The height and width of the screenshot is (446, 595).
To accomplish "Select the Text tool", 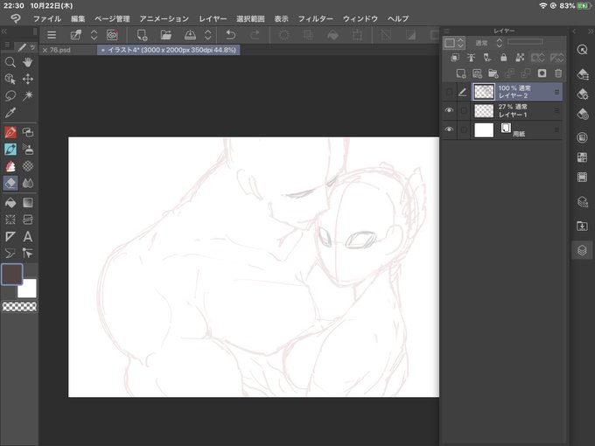I will click(27, 237).
